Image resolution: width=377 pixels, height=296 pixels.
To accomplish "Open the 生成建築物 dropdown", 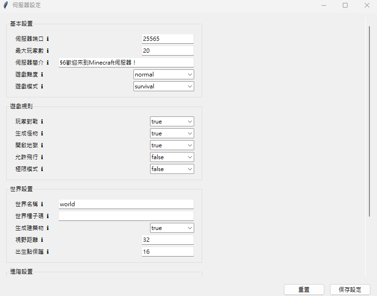I will pyautogui.click(x=171, y=228).
